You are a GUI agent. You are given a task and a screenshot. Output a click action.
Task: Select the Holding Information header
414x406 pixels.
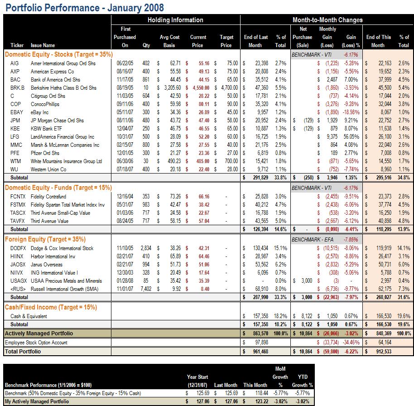coord(175,20)
